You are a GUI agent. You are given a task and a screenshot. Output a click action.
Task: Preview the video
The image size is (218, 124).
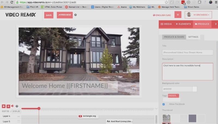tap(65, 15)
